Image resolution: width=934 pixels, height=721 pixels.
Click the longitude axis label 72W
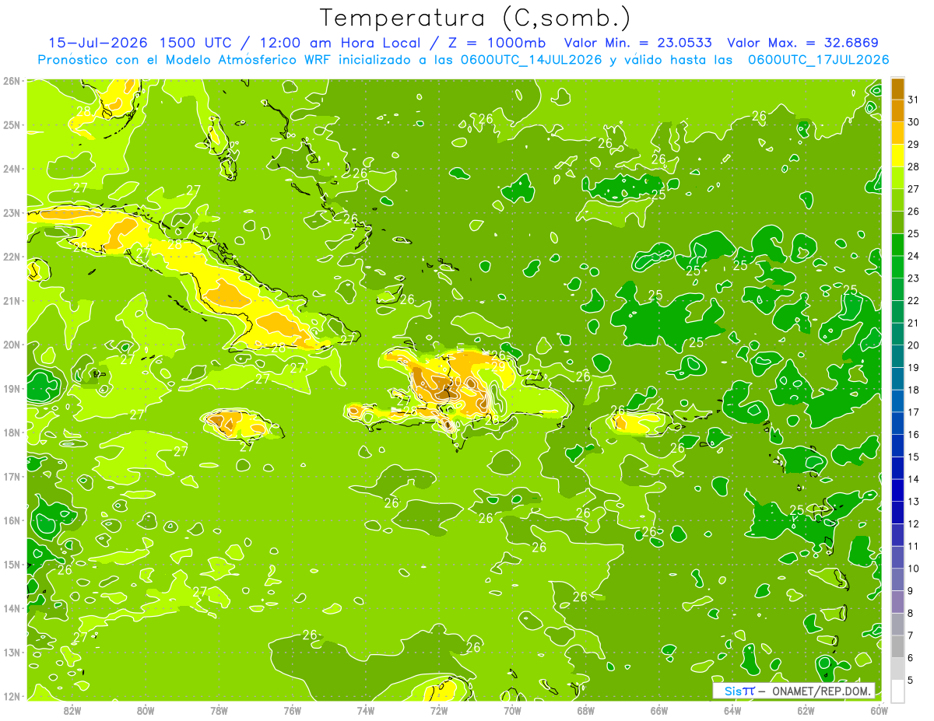coord(439,710)
